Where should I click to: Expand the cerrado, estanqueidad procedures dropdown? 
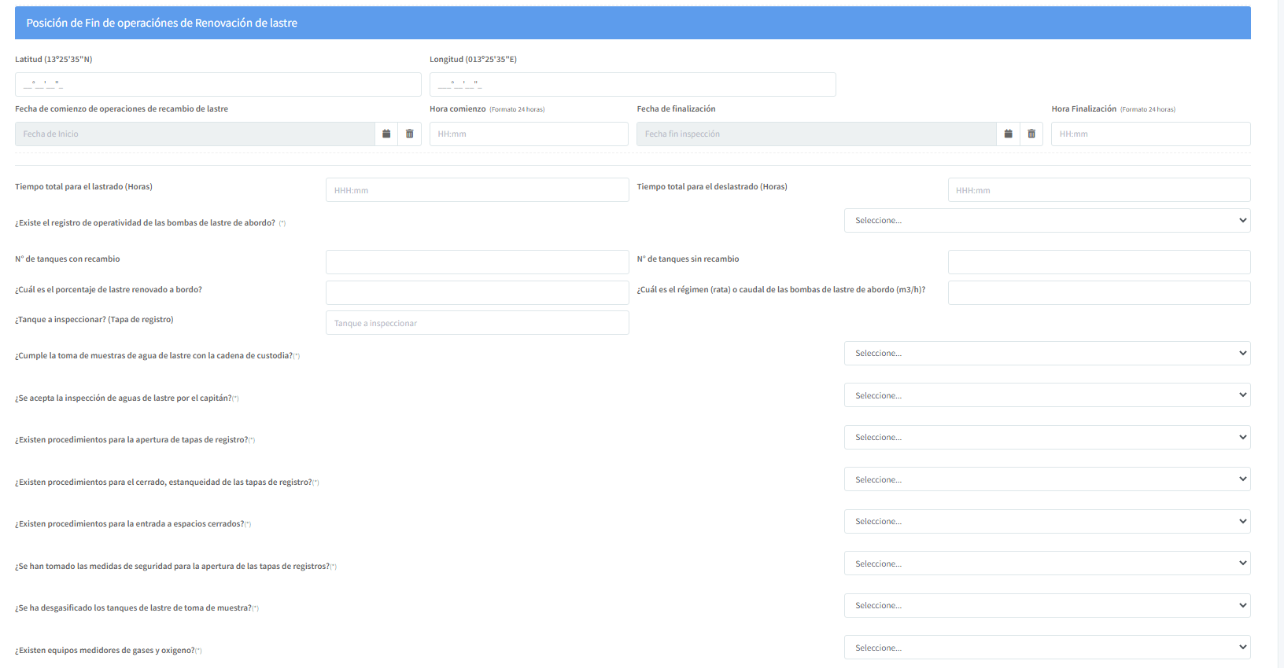[1046, 479]
